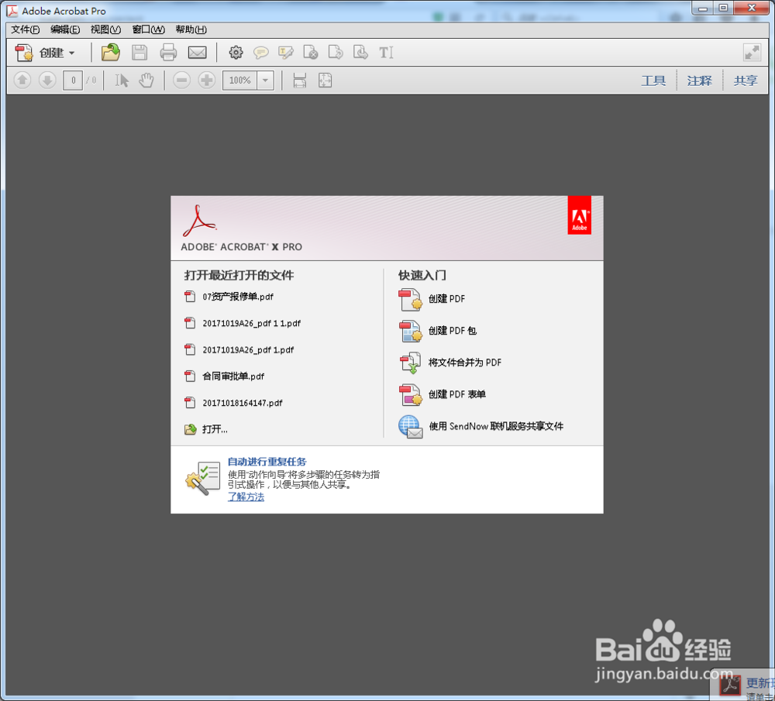Screen dimensions: 775x701
Task: Select the Edit Document Text tool
Action: [386, 53]
